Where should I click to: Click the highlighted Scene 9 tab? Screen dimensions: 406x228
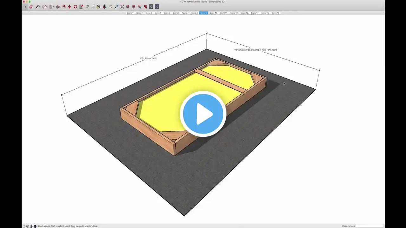click(x=204, y=13)
